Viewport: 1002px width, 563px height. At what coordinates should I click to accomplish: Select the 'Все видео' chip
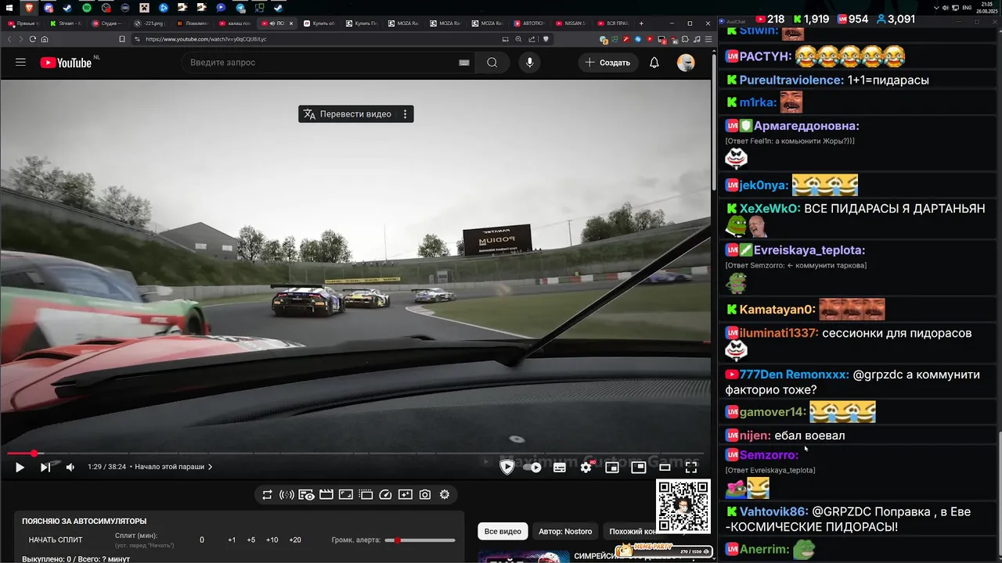503,531
